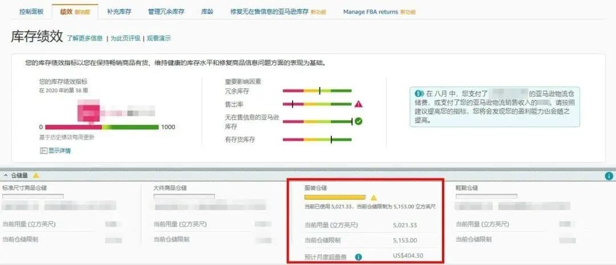
Task: Click the teal info icon at right of 仓储量 bar
Action: 609,176
